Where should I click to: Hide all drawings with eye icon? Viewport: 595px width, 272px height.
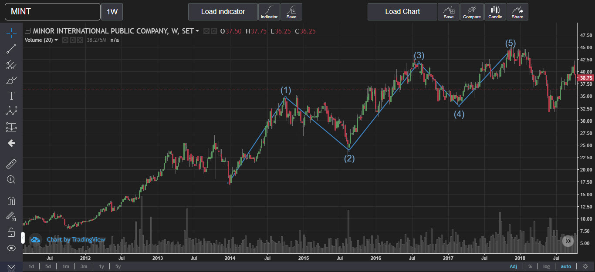click(11, 248)
